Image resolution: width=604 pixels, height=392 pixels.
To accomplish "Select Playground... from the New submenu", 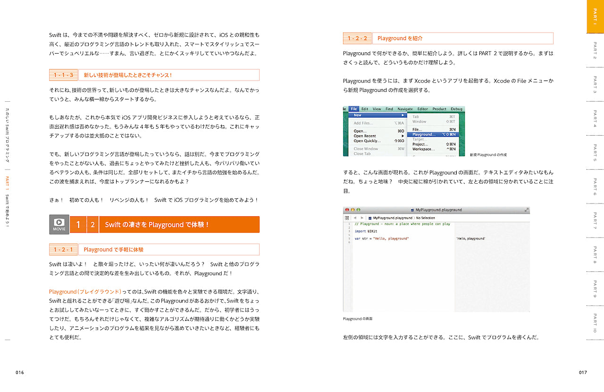I will tap(424, 134).
